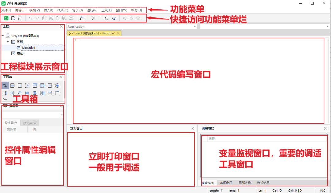Viewport: 331px width, 193px height.
Task: Collapse the 代码 folder in the project tree
Action: [x=8, y=42]
